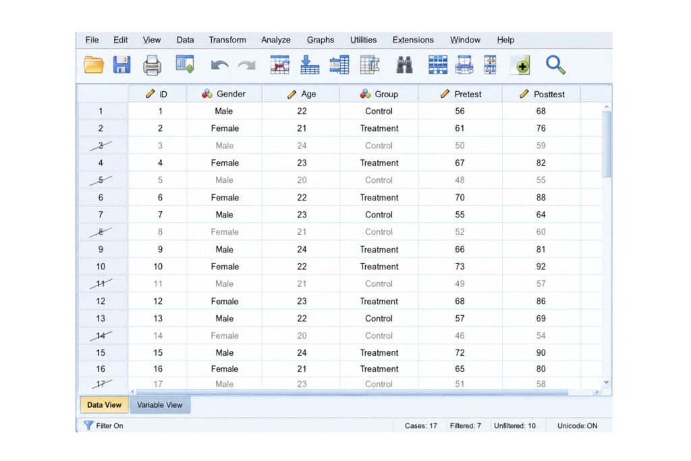
Task: Save the dataset with the floppy disk icon
Action: point(121,65)
